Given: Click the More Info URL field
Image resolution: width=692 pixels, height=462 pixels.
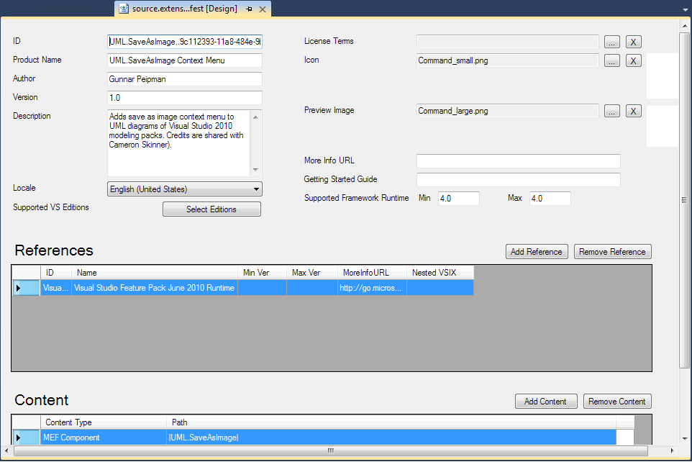Looking at the screenshot, I should pos(518,160).
